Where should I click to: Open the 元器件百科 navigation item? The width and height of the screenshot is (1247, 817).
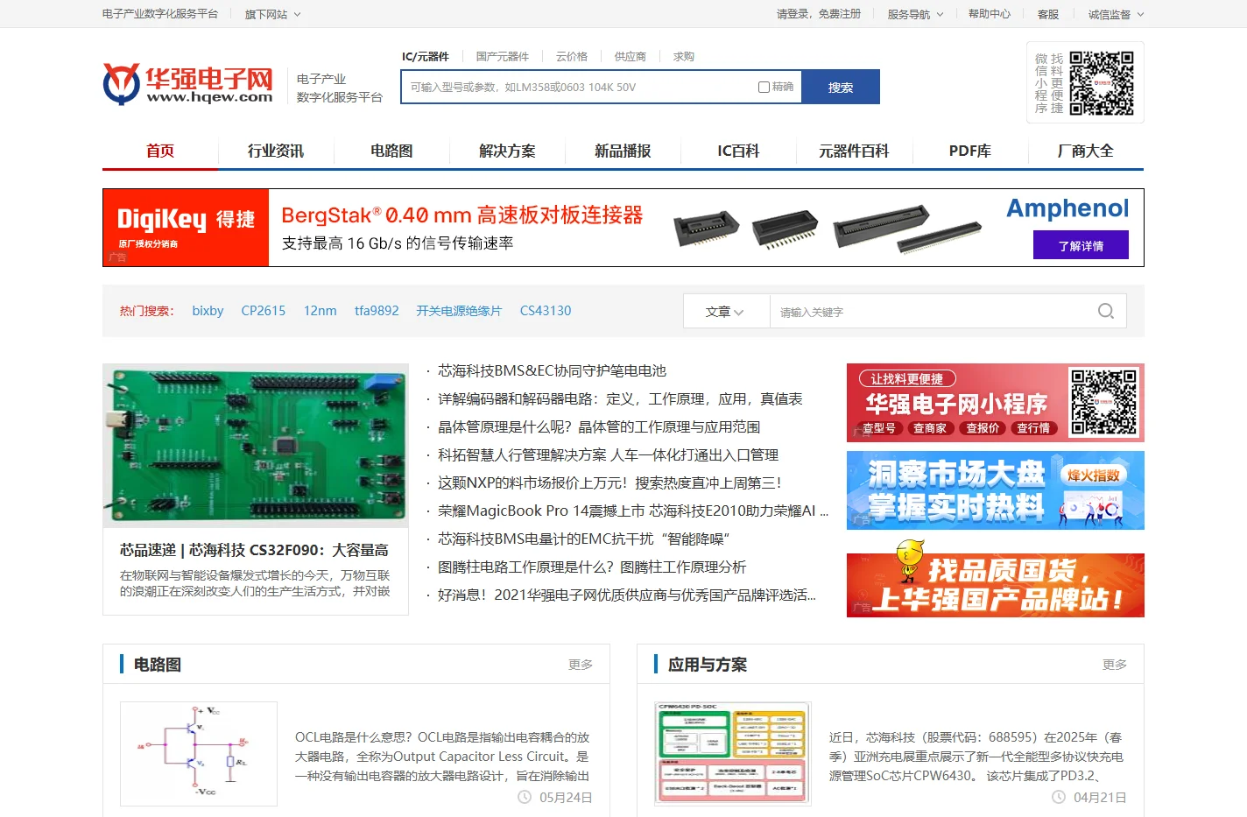tap(854, 151)
